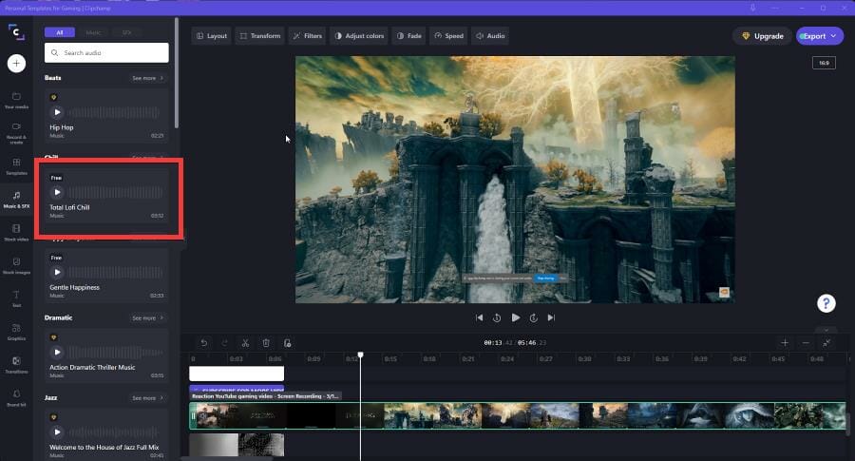The image size is (855, 461).
Task: Click the Hip Hop waveform bar
Action: [115, 113]
